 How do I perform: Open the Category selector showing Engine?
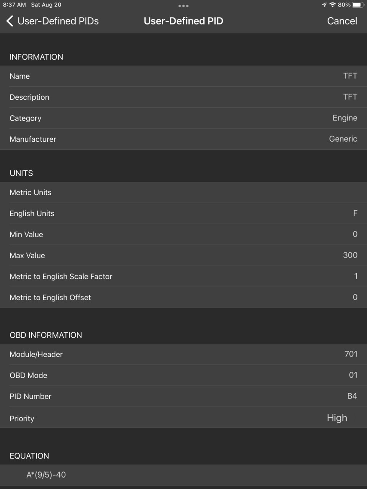coord(183,118)
